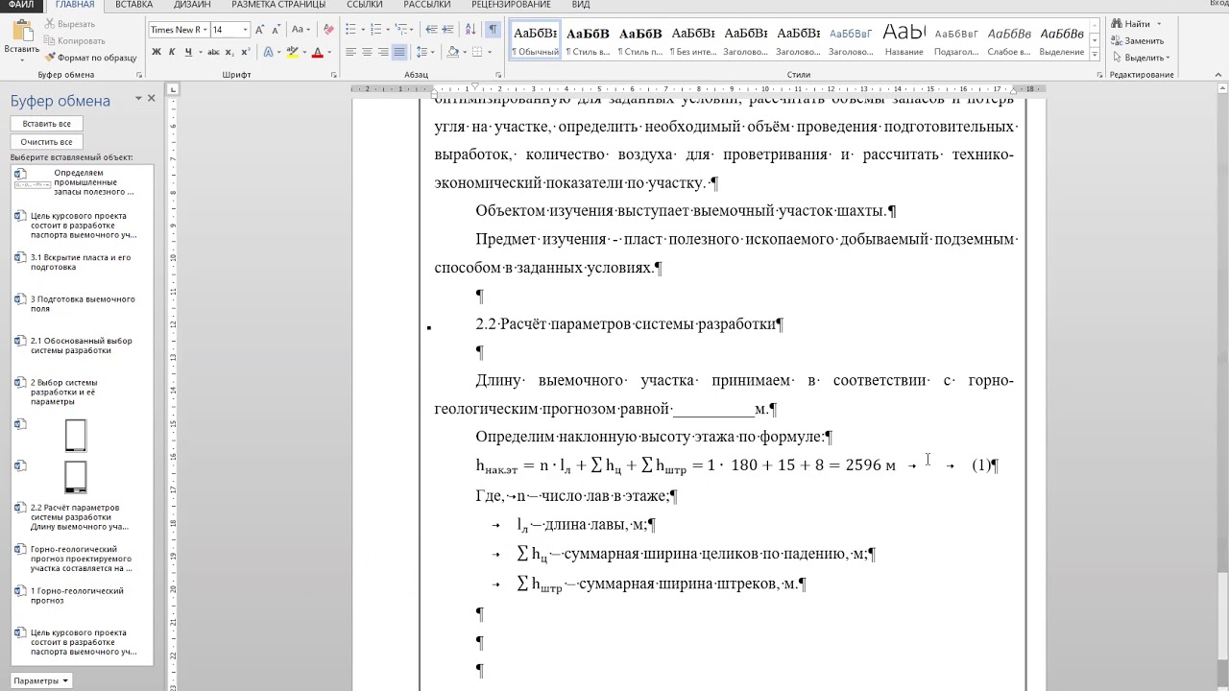
Task: Click Cut (Вырезать) in the ribbon
Action: click(69, 24)
